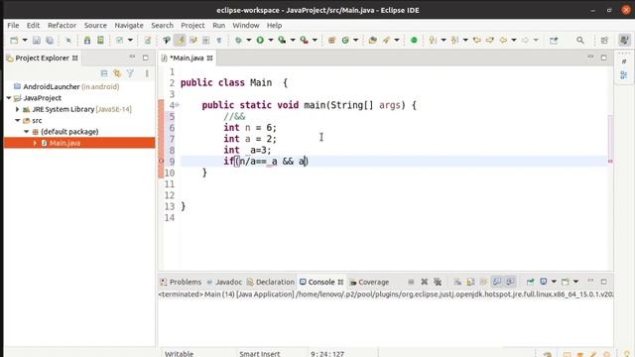Click the Open Task rocket icon
635x357 pixels.
click(x=386, y=40)
